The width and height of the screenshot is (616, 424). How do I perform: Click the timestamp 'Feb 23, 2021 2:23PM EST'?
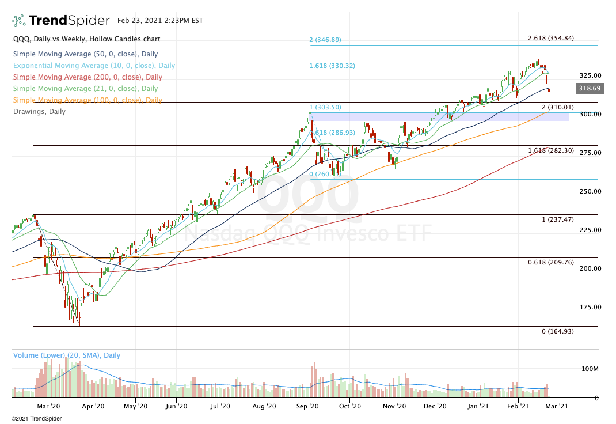(x=160, y=20)
